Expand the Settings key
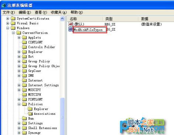Screen dimensions: 174x135 click(x=19, y=123)
